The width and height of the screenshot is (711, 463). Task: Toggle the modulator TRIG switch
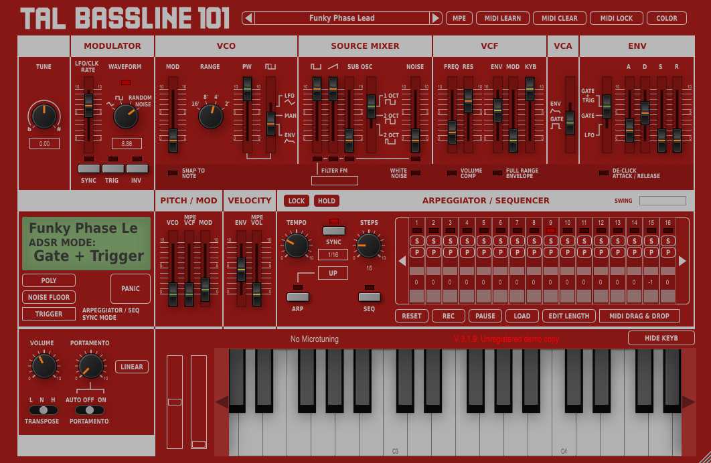click(x=113, y=169)
